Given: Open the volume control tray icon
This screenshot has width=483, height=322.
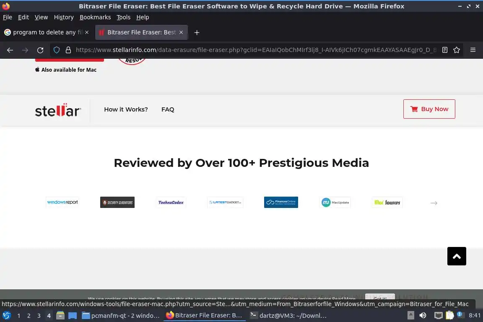Looking at the screenshot, I should tap(423, 315).
